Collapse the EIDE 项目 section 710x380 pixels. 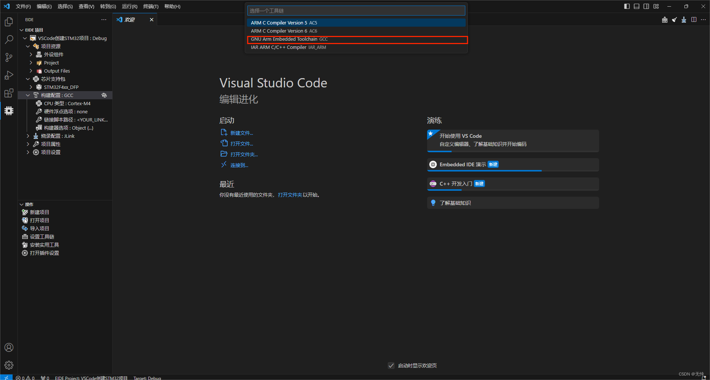pyautogui.click(x=22, y=30)
